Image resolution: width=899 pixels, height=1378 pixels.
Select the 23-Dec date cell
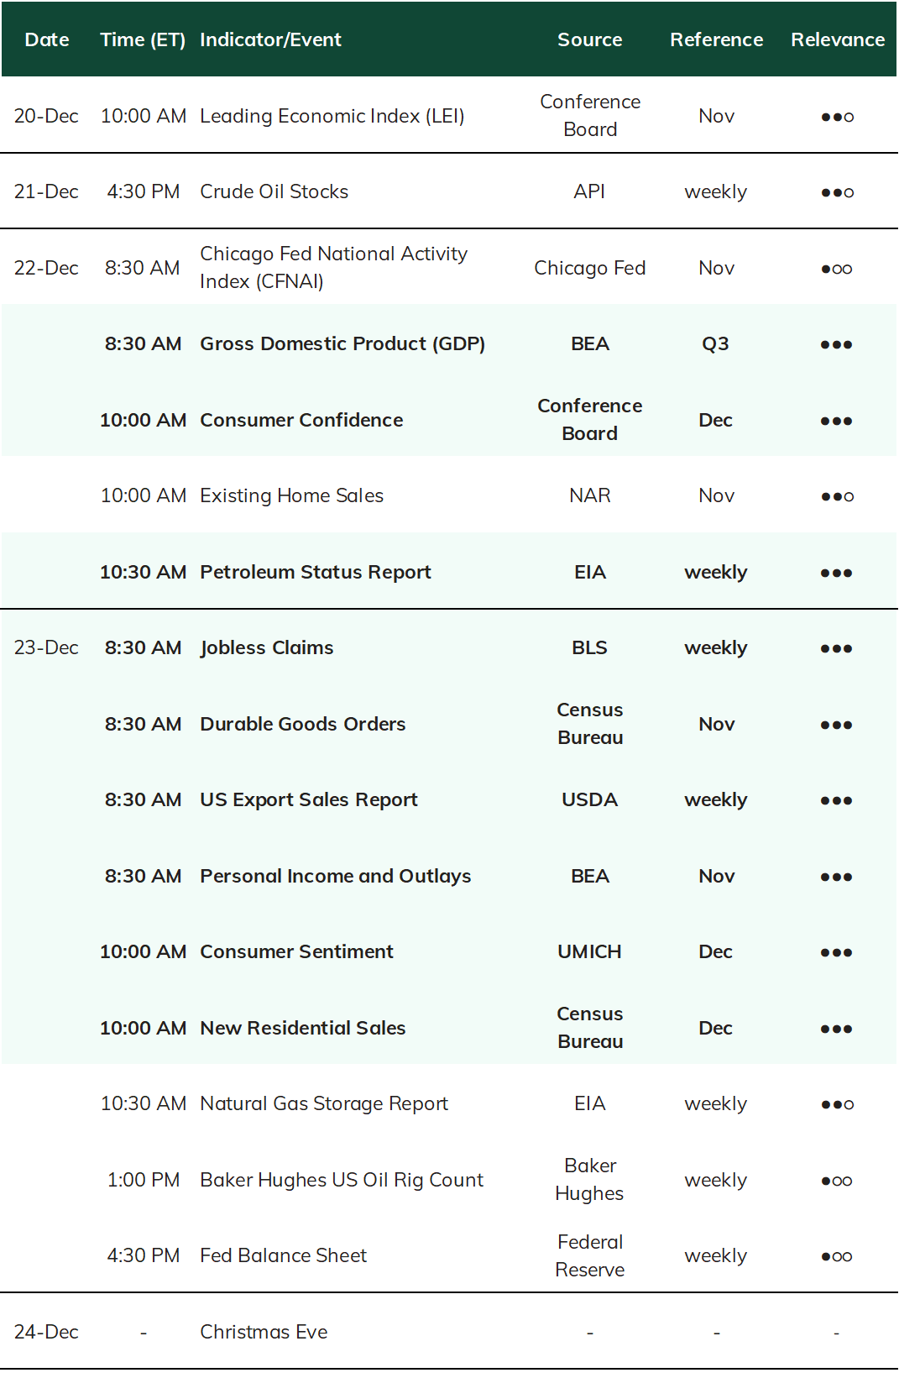46,647
